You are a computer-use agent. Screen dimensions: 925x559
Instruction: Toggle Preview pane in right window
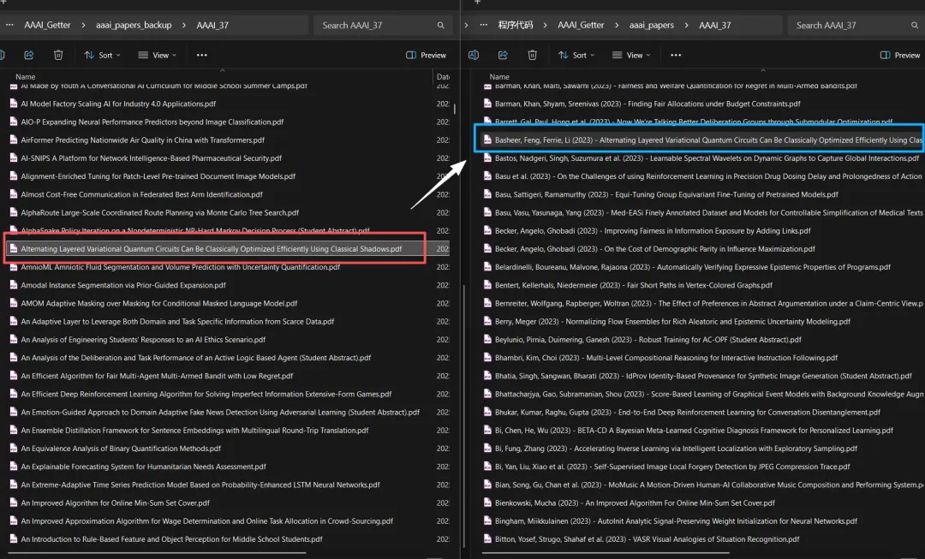[899, 55]
